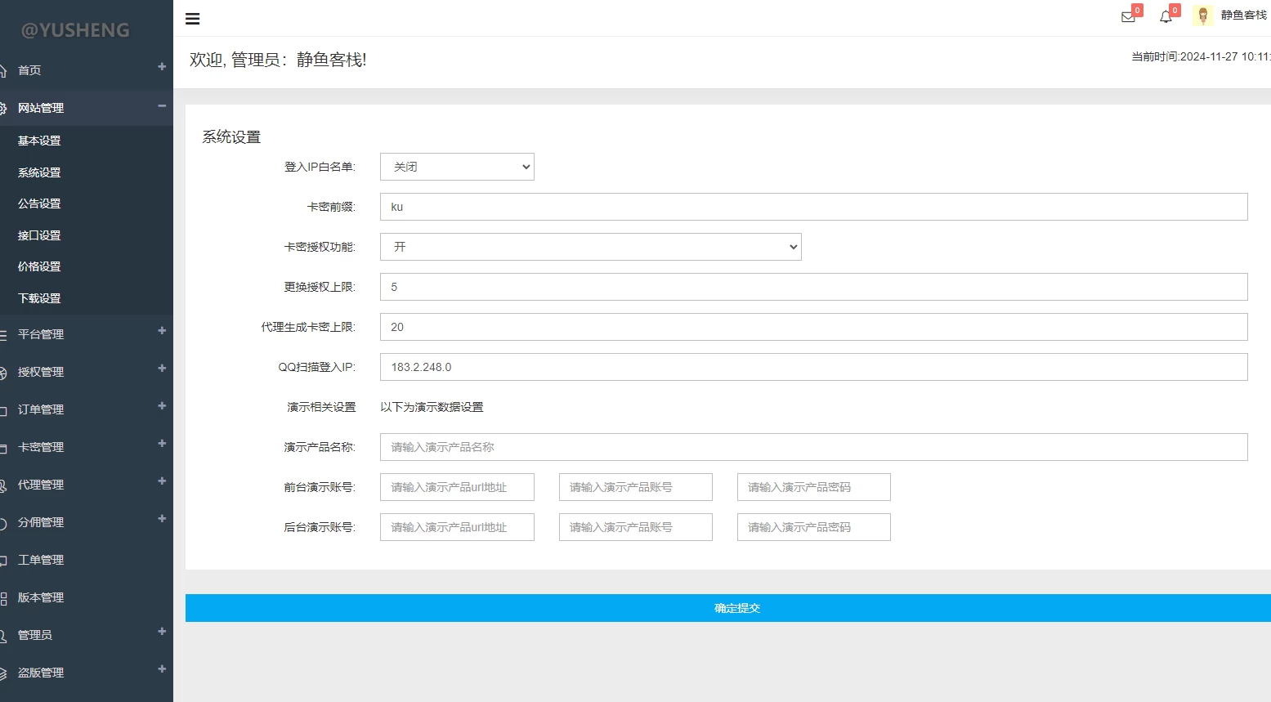Collapse the 网站管理 menu section
Viewport: 1271px width, 702px height.
pyautogui.click(x=162, y=106)
